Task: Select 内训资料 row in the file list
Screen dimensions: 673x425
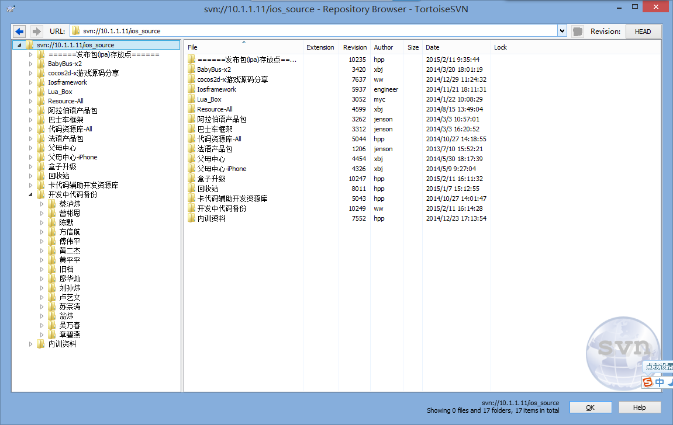Action: tap(211, 218)
